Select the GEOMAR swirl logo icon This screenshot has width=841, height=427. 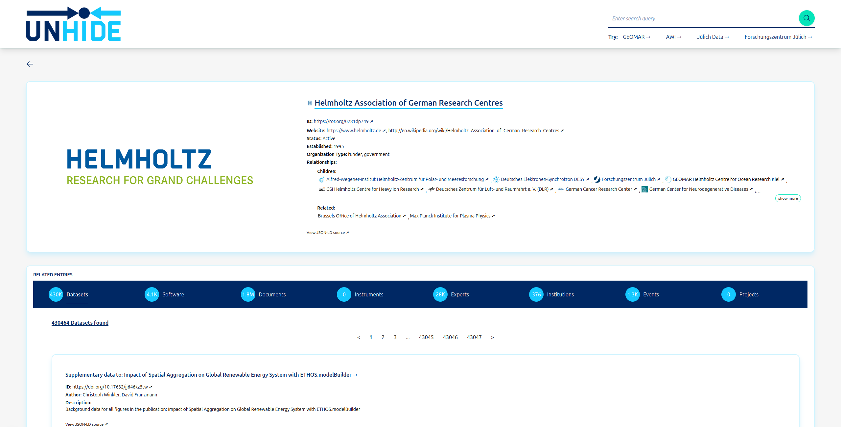[667, 179]
